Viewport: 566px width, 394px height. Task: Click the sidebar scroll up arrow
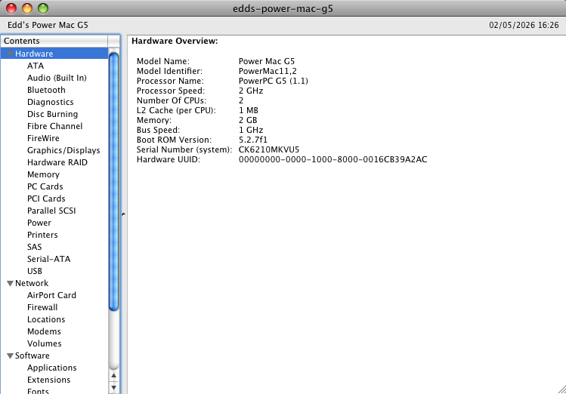coord(113,376)
